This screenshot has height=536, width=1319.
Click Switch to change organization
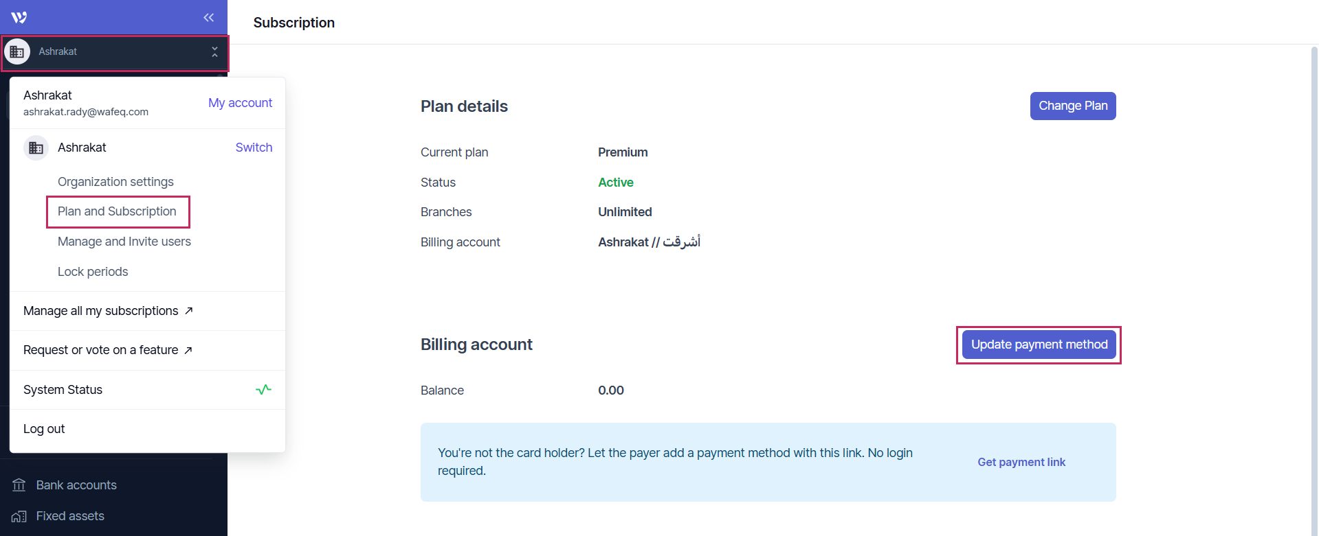click(x=254, y=148)
